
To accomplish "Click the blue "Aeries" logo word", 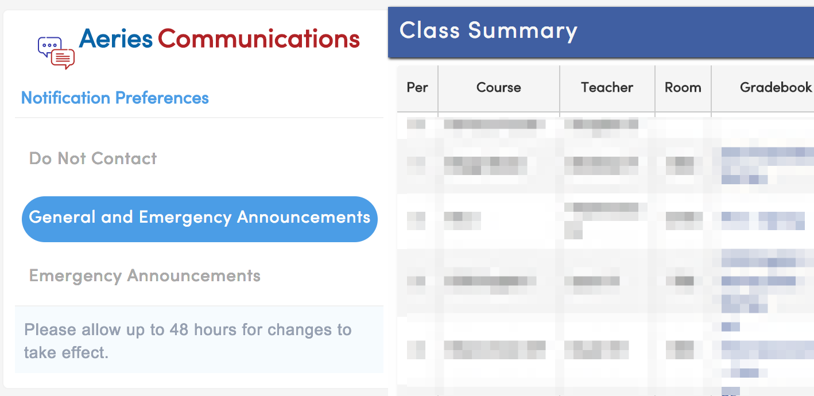I will [x=115, y=39].
